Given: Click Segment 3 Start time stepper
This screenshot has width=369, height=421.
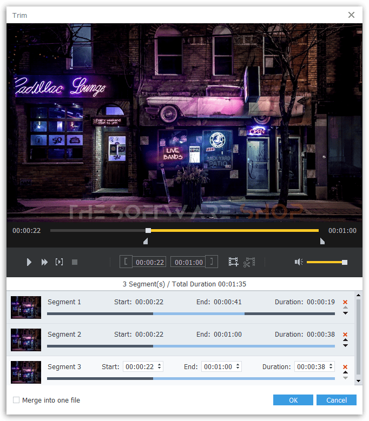Looking at the screenshot, I should pyautogui.click(x=159, y=367).
